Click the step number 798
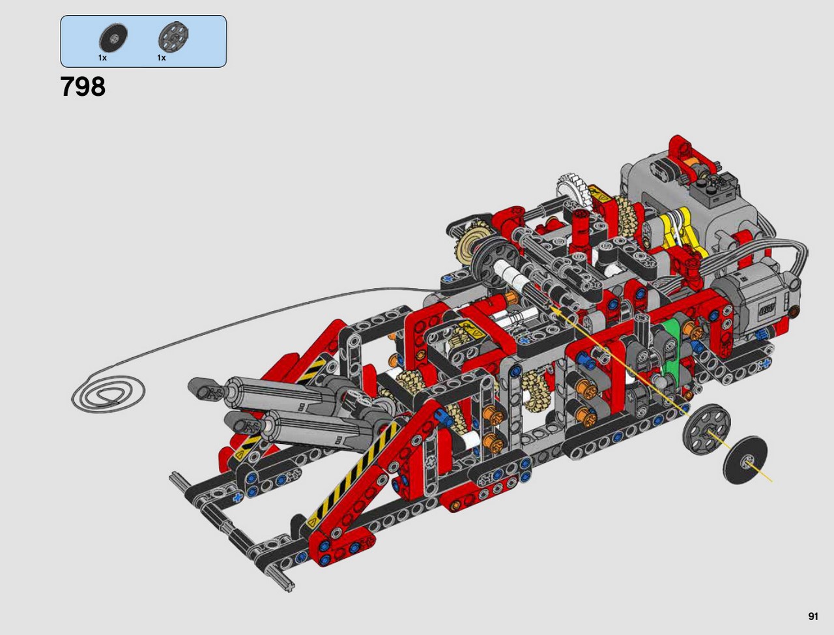The width and height of the screenshot is (834, 635). tap(83, 87)
